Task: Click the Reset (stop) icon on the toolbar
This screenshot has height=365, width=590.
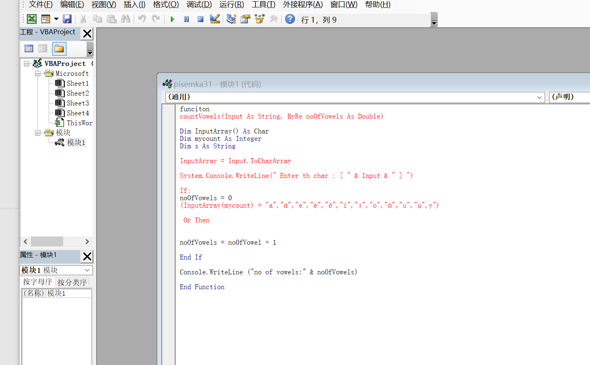Action: click(200, 19)
